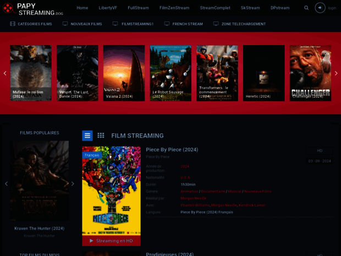
Task: Click the play icon in Streaming en HD
Action: [x=91, y=241]
